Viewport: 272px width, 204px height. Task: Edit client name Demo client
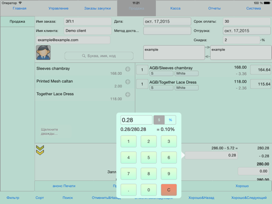(x=87, y=31)
